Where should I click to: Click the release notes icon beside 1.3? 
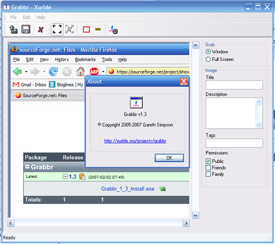click(82, 177)
